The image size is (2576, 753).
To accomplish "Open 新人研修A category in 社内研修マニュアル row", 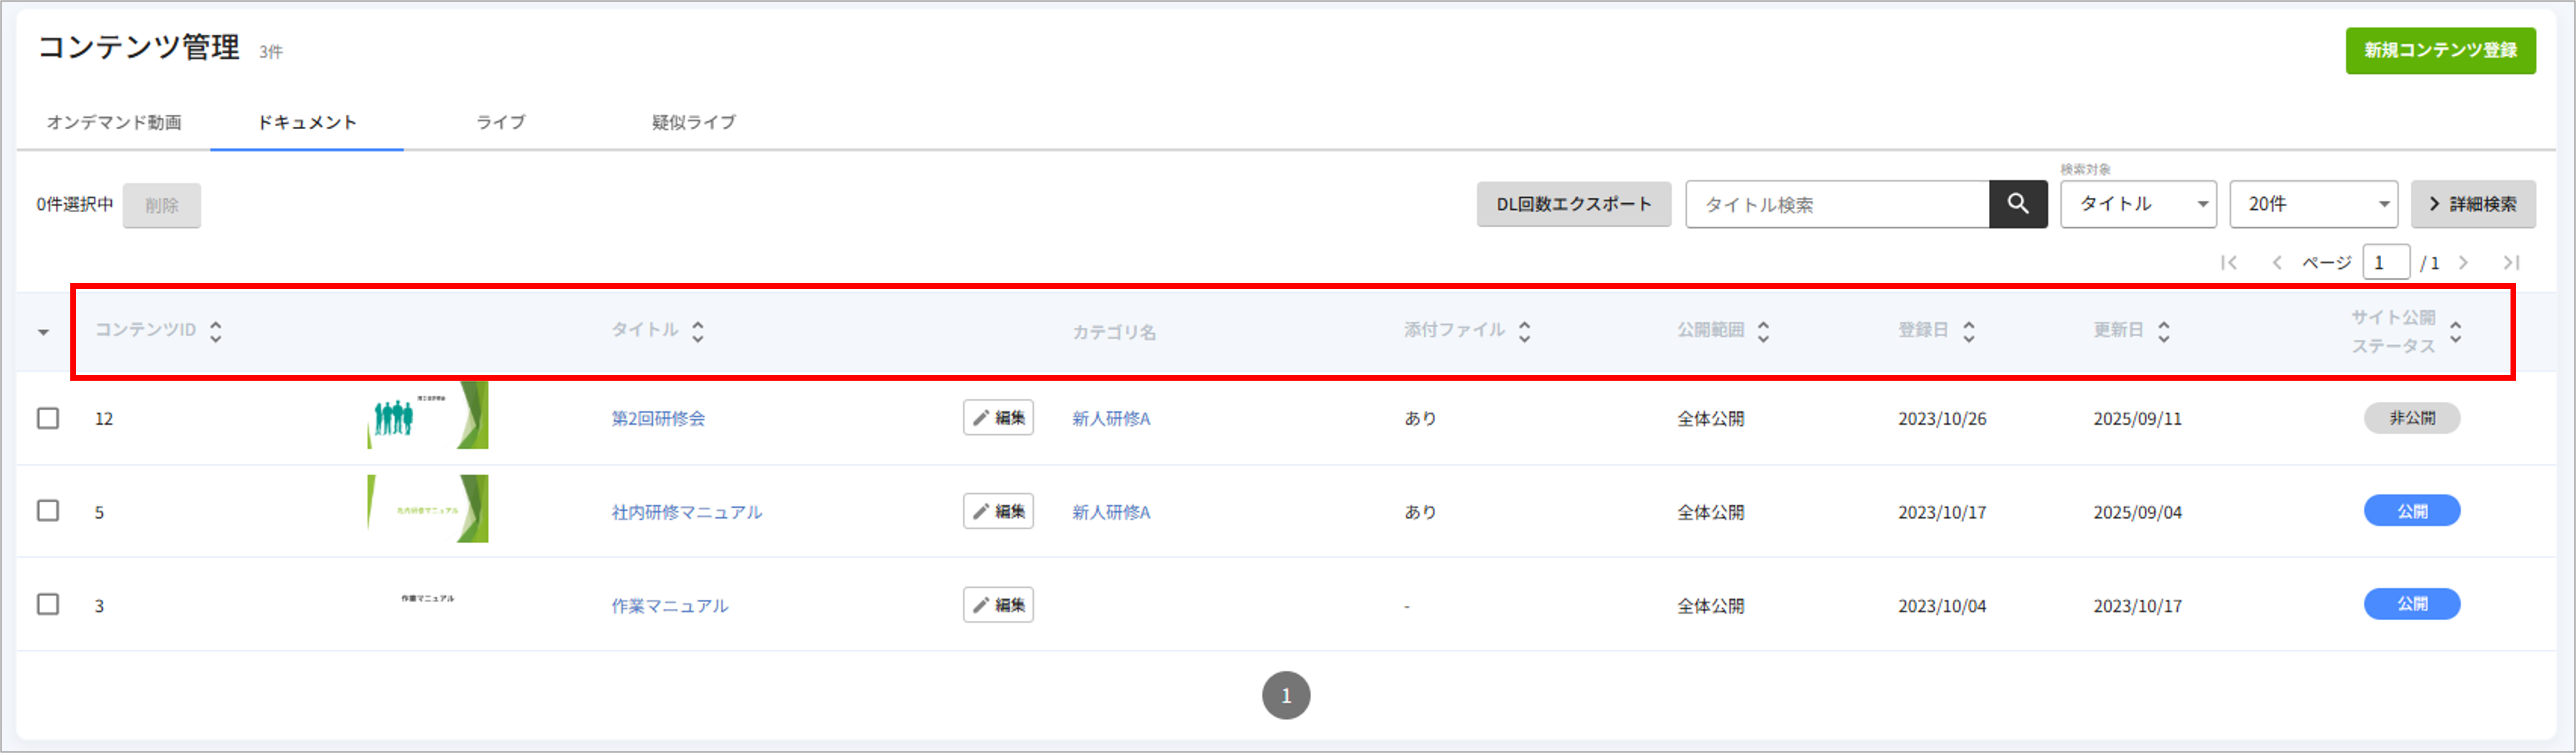I will coord(1111,512).
